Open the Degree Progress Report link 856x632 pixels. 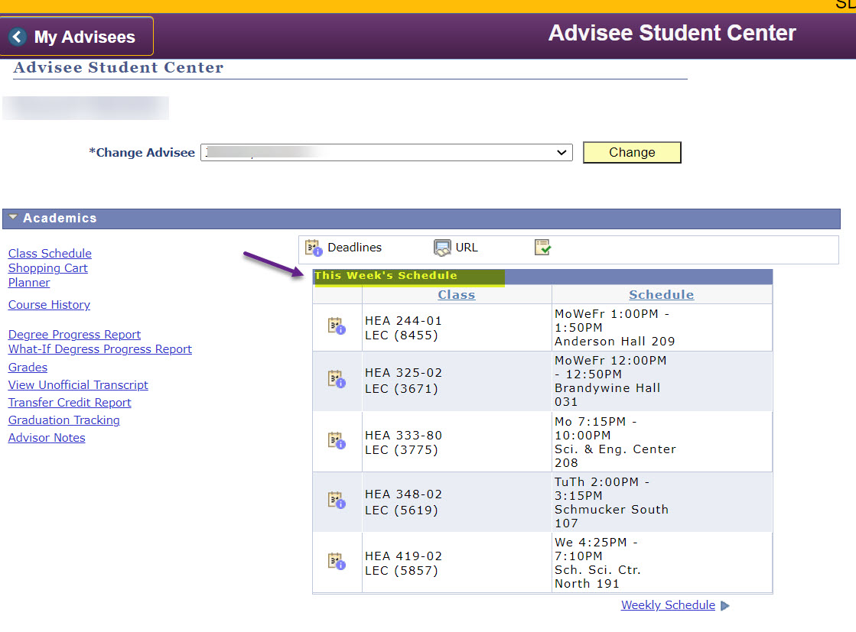pos(74,334)
